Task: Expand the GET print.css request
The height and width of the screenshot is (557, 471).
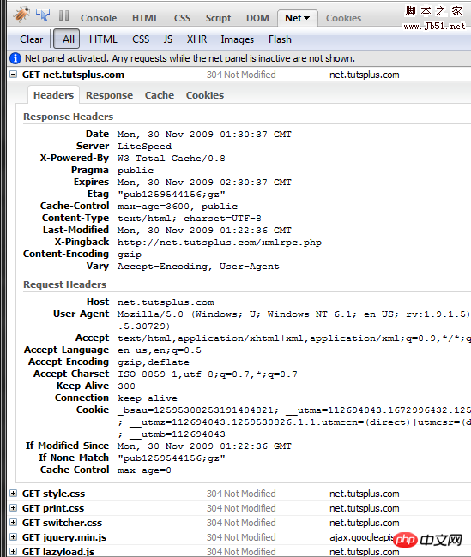Action: 14,507
